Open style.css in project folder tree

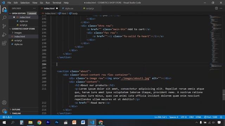pos(18,44)
